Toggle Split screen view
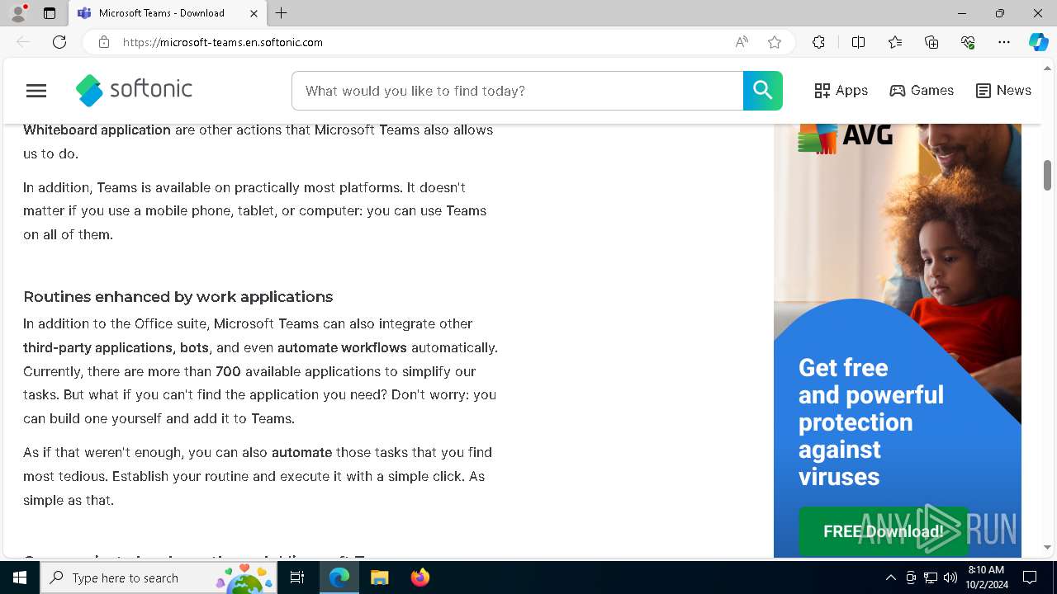This screenshot has width=1057, height=594. (x=858, y=42)
